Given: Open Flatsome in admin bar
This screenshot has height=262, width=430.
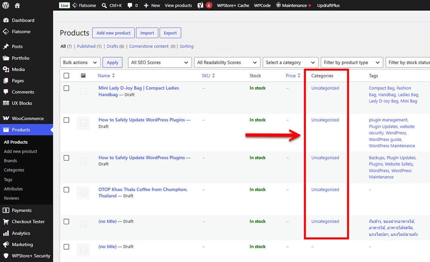Looking at the screenshot, I should click(84, 5).
